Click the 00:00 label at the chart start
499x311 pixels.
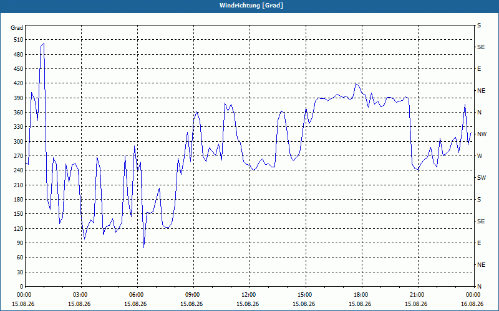click(23, 295)
